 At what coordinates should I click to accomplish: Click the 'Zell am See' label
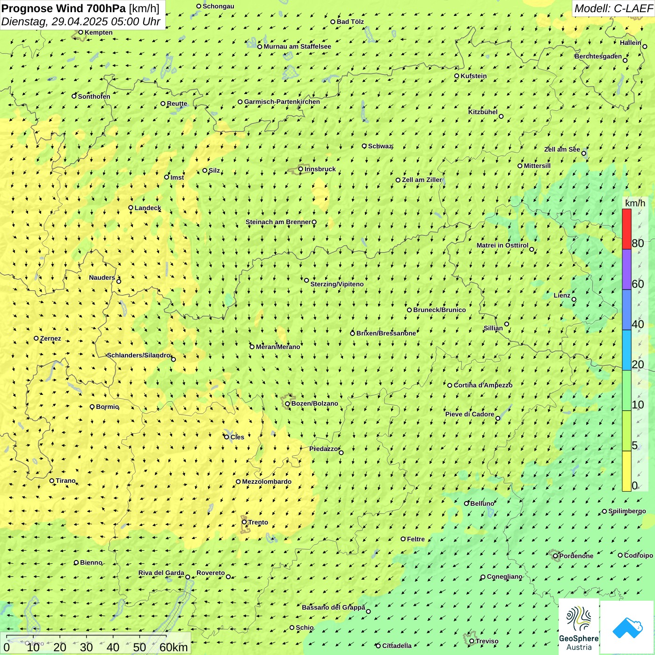[562, 149]
